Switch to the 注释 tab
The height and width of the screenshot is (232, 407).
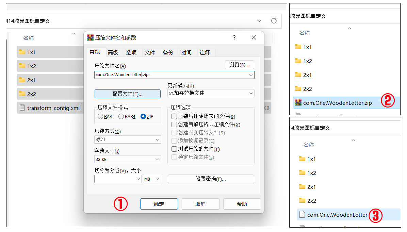pos(205,52)
